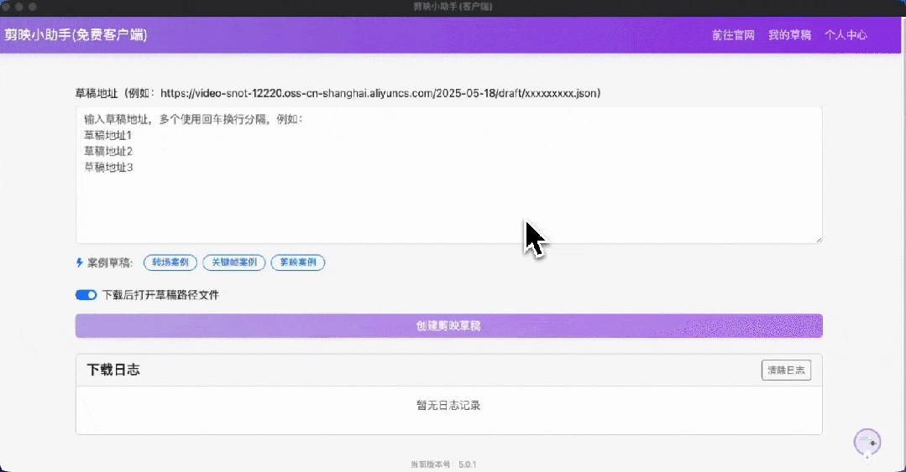Screen dimensions: 906x472
Task: Click the 暂无日志记录 text
Action: 448,405
